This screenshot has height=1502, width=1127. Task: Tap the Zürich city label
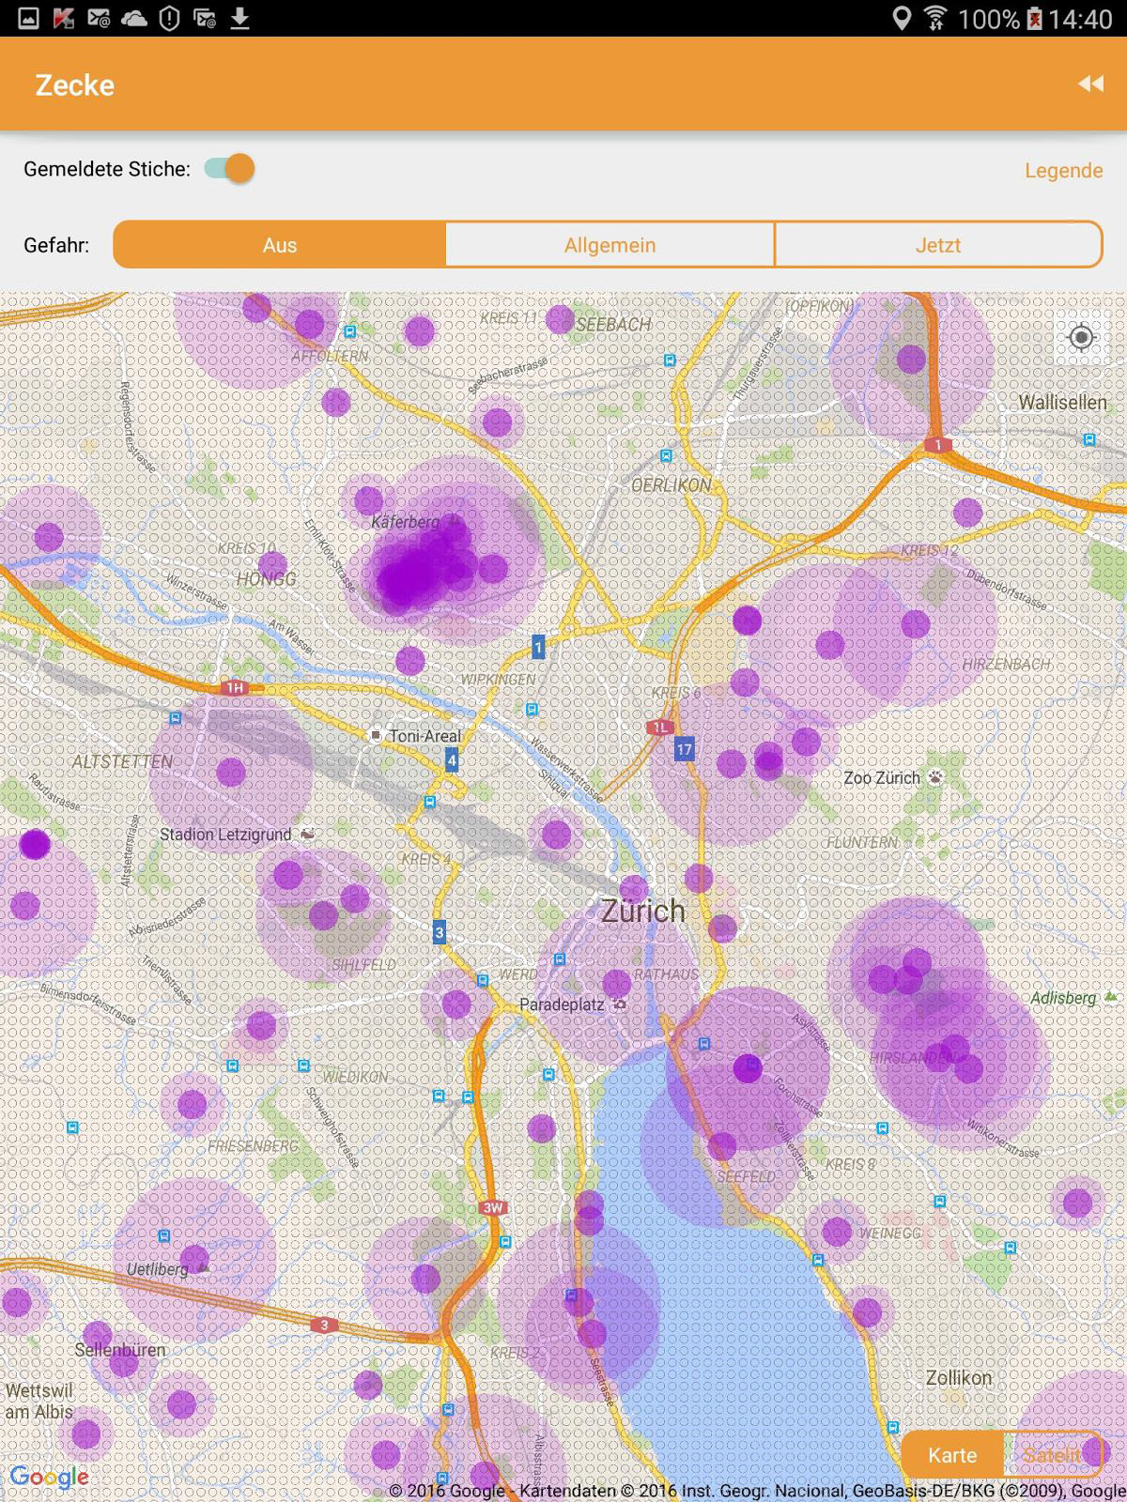642,911
